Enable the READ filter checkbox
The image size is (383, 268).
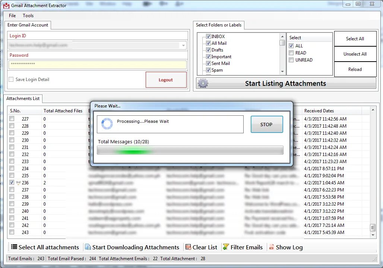[x=291, y=53]
